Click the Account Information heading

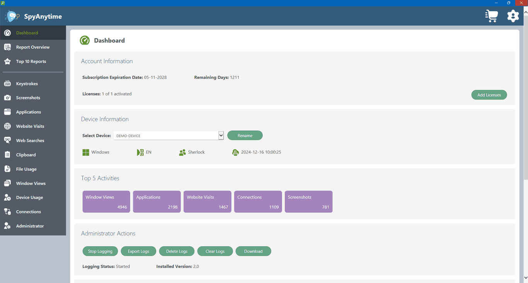coord(107,61)
